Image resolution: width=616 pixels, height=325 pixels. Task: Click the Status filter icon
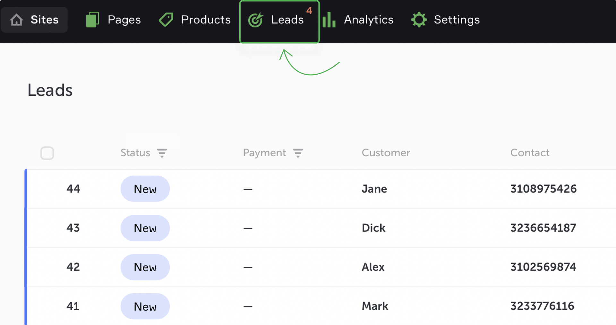pyautogui.click(x=162, y=153)
